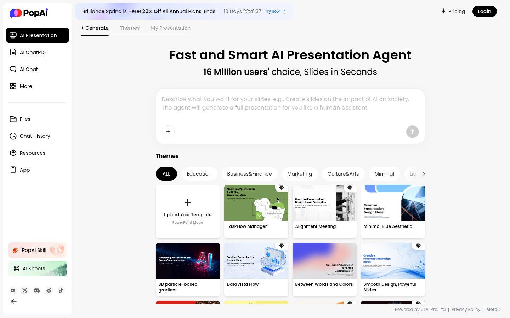This screenshot has height=318, width=510.
Task: Choose the Minimal Blue Aesthetic theme
Action: point(393,211)
